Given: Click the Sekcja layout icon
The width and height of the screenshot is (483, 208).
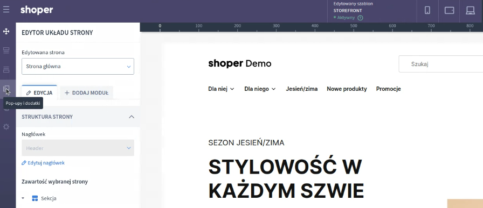Looking at the screenshot, I should 35,198.
